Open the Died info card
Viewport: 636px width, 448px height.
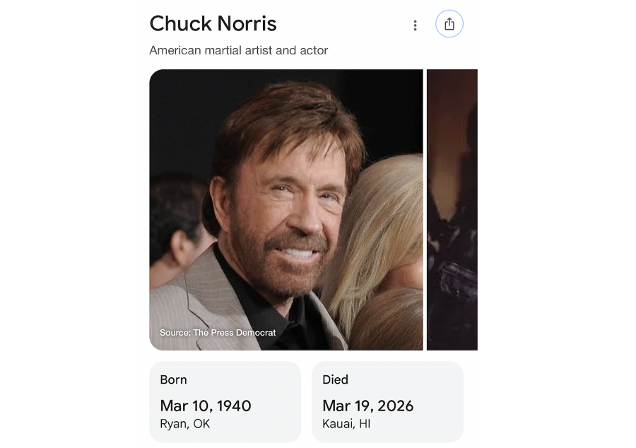point(387,402)
